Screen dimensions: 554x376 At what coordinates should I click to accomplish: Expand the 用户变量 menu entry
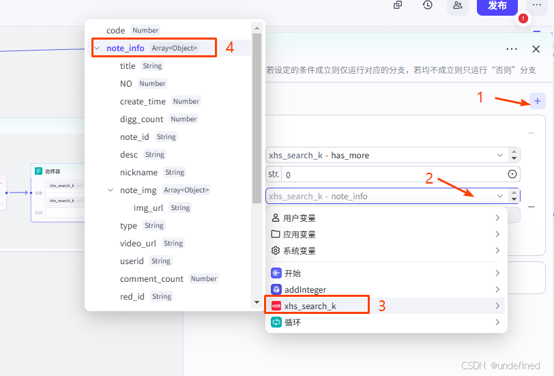point(386,218)
